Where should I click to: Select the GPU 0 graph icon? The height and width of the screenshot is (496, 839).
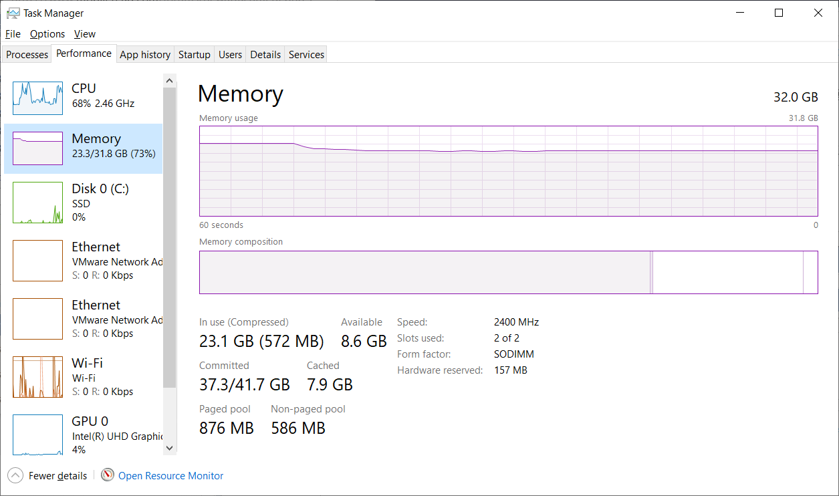point(37,435)
